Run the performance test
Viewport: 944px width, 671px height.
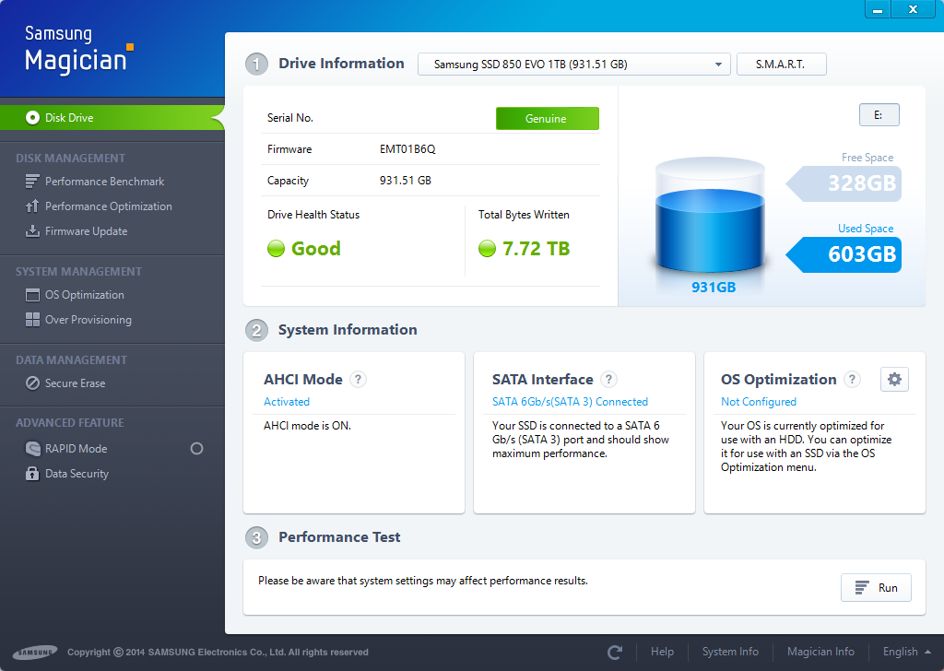point(876,588)
